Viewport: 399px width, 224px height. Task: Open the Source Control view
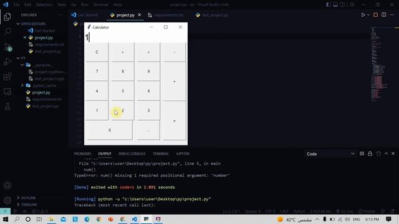[x=8, y=47]
